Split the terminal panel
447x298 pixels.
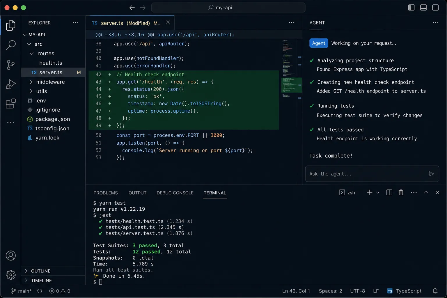point(389,192)
